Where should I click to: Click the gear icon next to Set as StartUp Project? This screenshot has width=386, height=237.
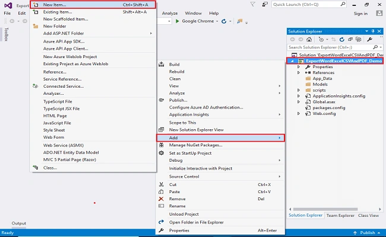click(x=162, y=153)
